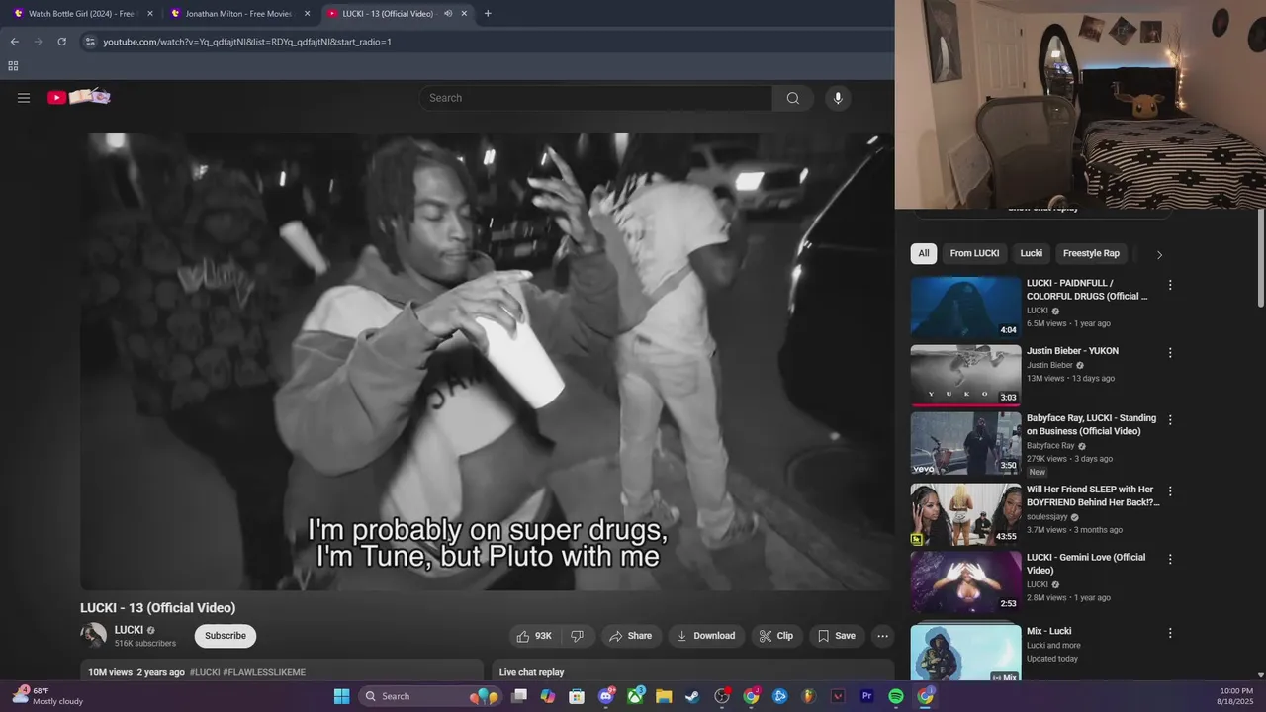The width and height of the screenshot is (1266, 712).
Task: Open options for Justin Bieber YUKON video
Action: (x=1170, y=353)
